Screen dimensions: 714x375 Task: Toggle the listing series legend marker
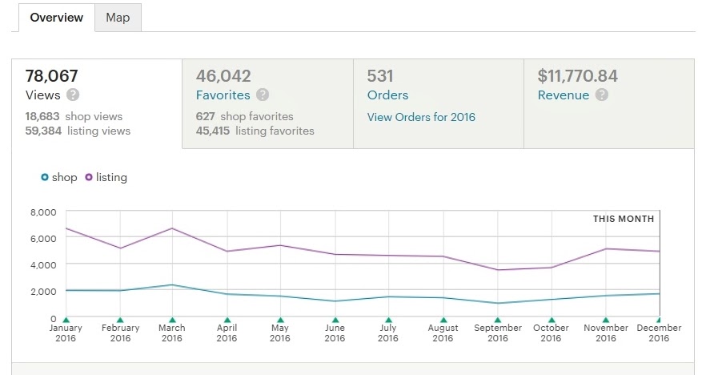(90, 177)
